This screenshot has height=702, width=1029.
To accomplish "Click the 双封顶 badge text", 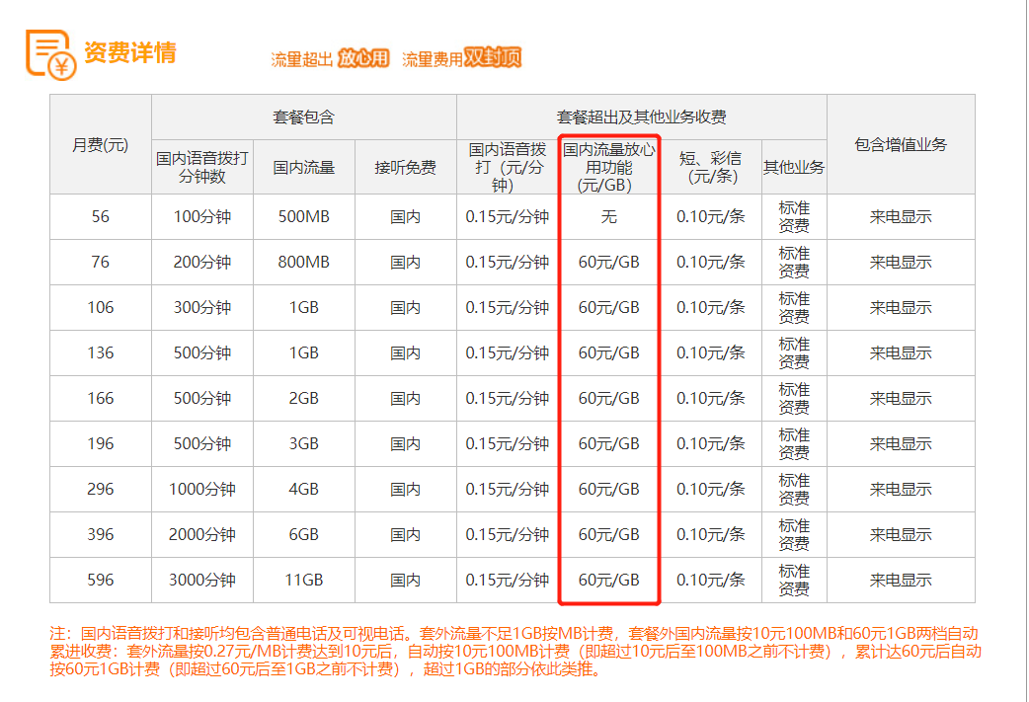I will [492, 57].
